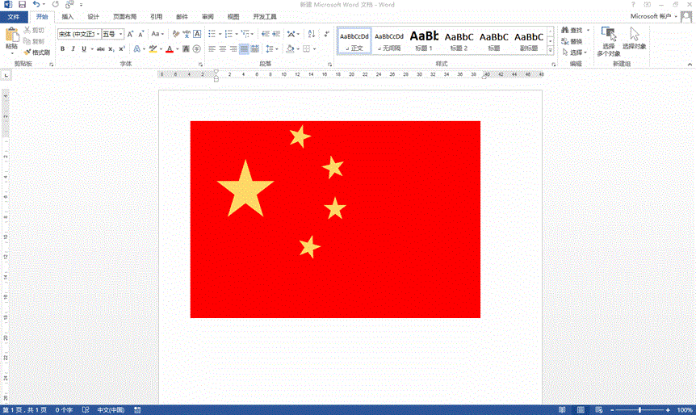Click Select Multiple Objects (选择多个对象) icon

pyautogui.click(x=608, y=34)
